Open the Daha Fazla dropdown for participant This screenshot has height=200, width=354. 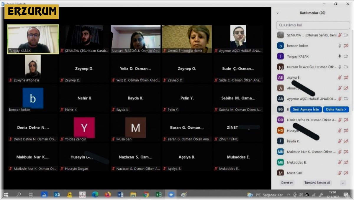click(x=336, y=109)
